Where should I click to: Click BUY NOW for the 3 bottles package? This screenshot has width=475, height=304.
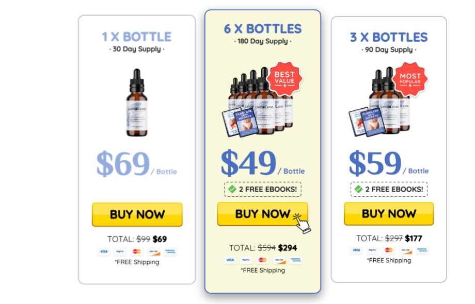coord(389,213)
